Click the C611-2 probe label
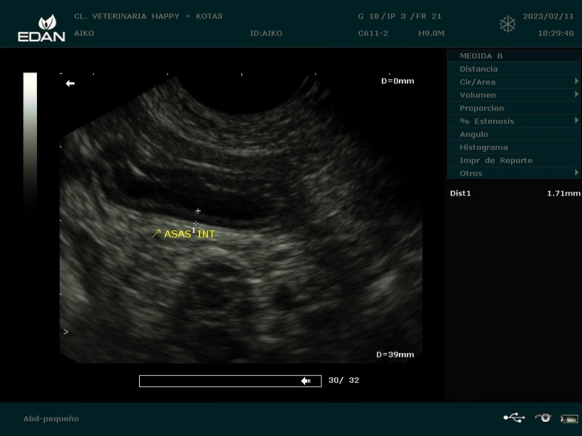Screen dimensions: 582x436 (x=373, y=33)
